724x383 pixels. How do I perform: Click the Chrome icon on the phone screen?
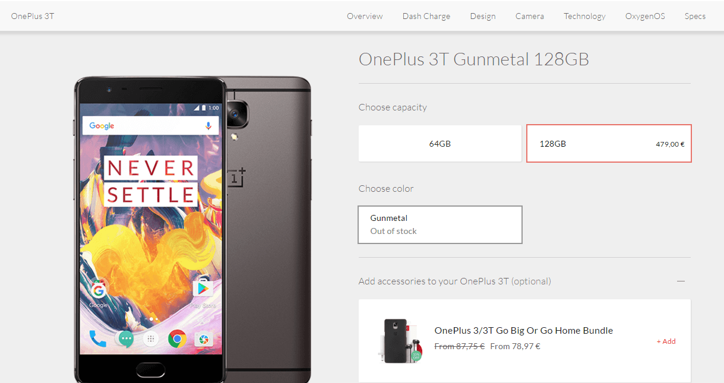[177, 339]
